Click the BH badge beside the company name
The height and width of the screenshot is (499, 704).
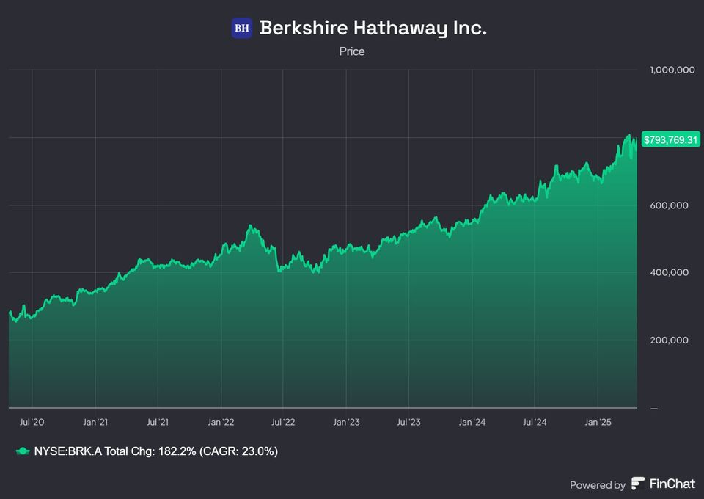[242, 27]
